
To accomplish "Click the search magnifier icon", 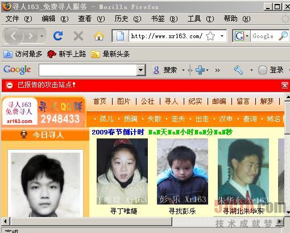I will [283, 36].
